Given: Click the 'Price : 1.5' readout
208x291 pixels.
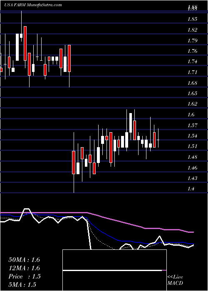Looking at the screenshot, I should [x=24, y=276].
